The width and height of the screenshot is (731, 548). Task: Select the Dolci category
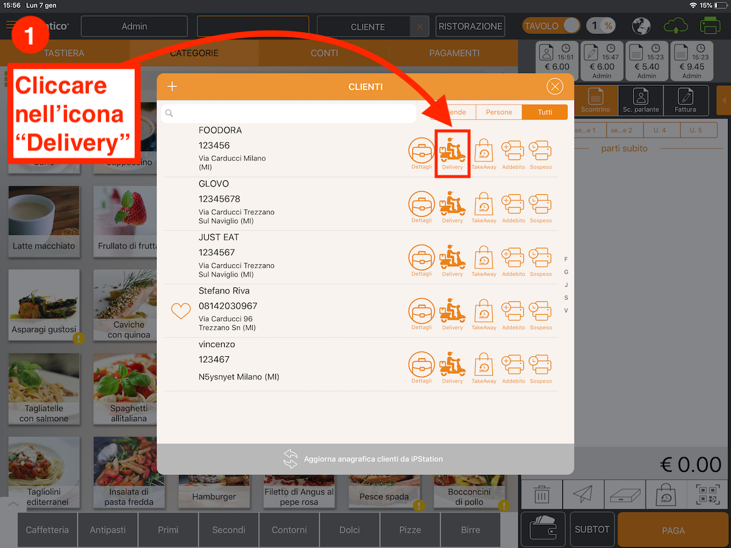pos(350,530)
